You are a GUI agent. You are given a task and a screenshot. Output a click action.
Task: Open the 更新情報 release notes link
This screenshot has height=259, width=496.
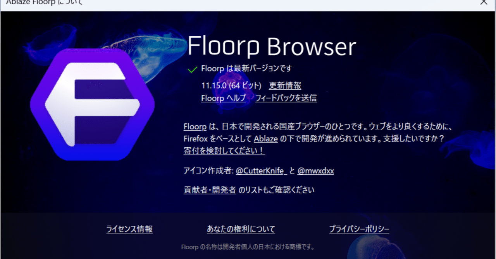point(285,85)
